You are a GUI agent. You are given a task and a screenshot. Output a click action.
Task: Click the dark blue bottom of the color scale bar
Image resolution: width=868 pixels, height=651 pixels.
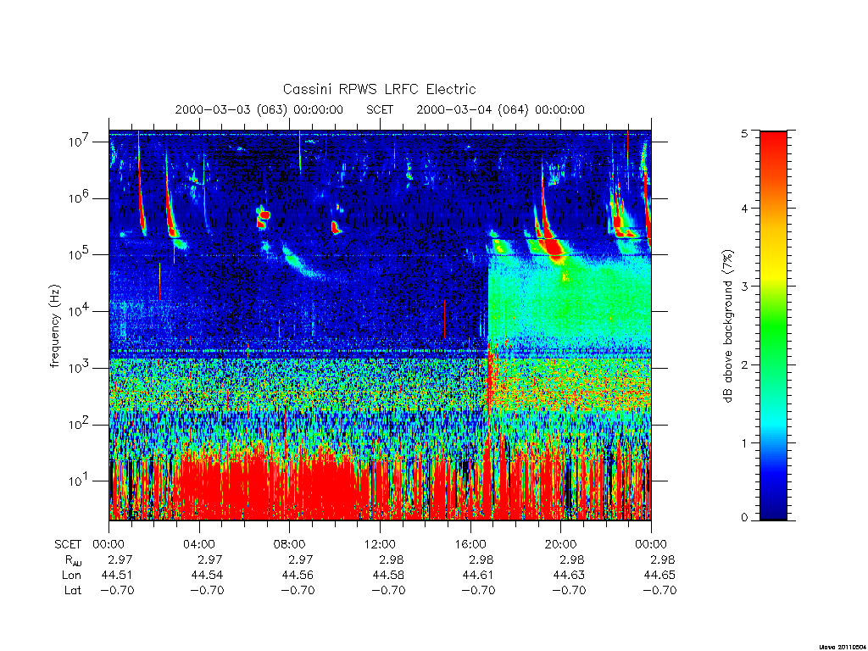click(x=773, y=510)
